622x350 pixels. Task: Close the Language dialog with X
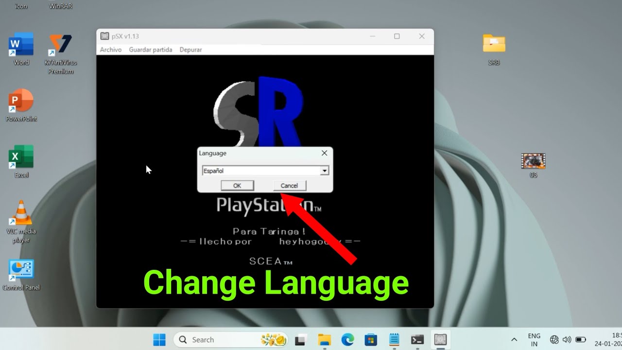[x=324, y=153]
